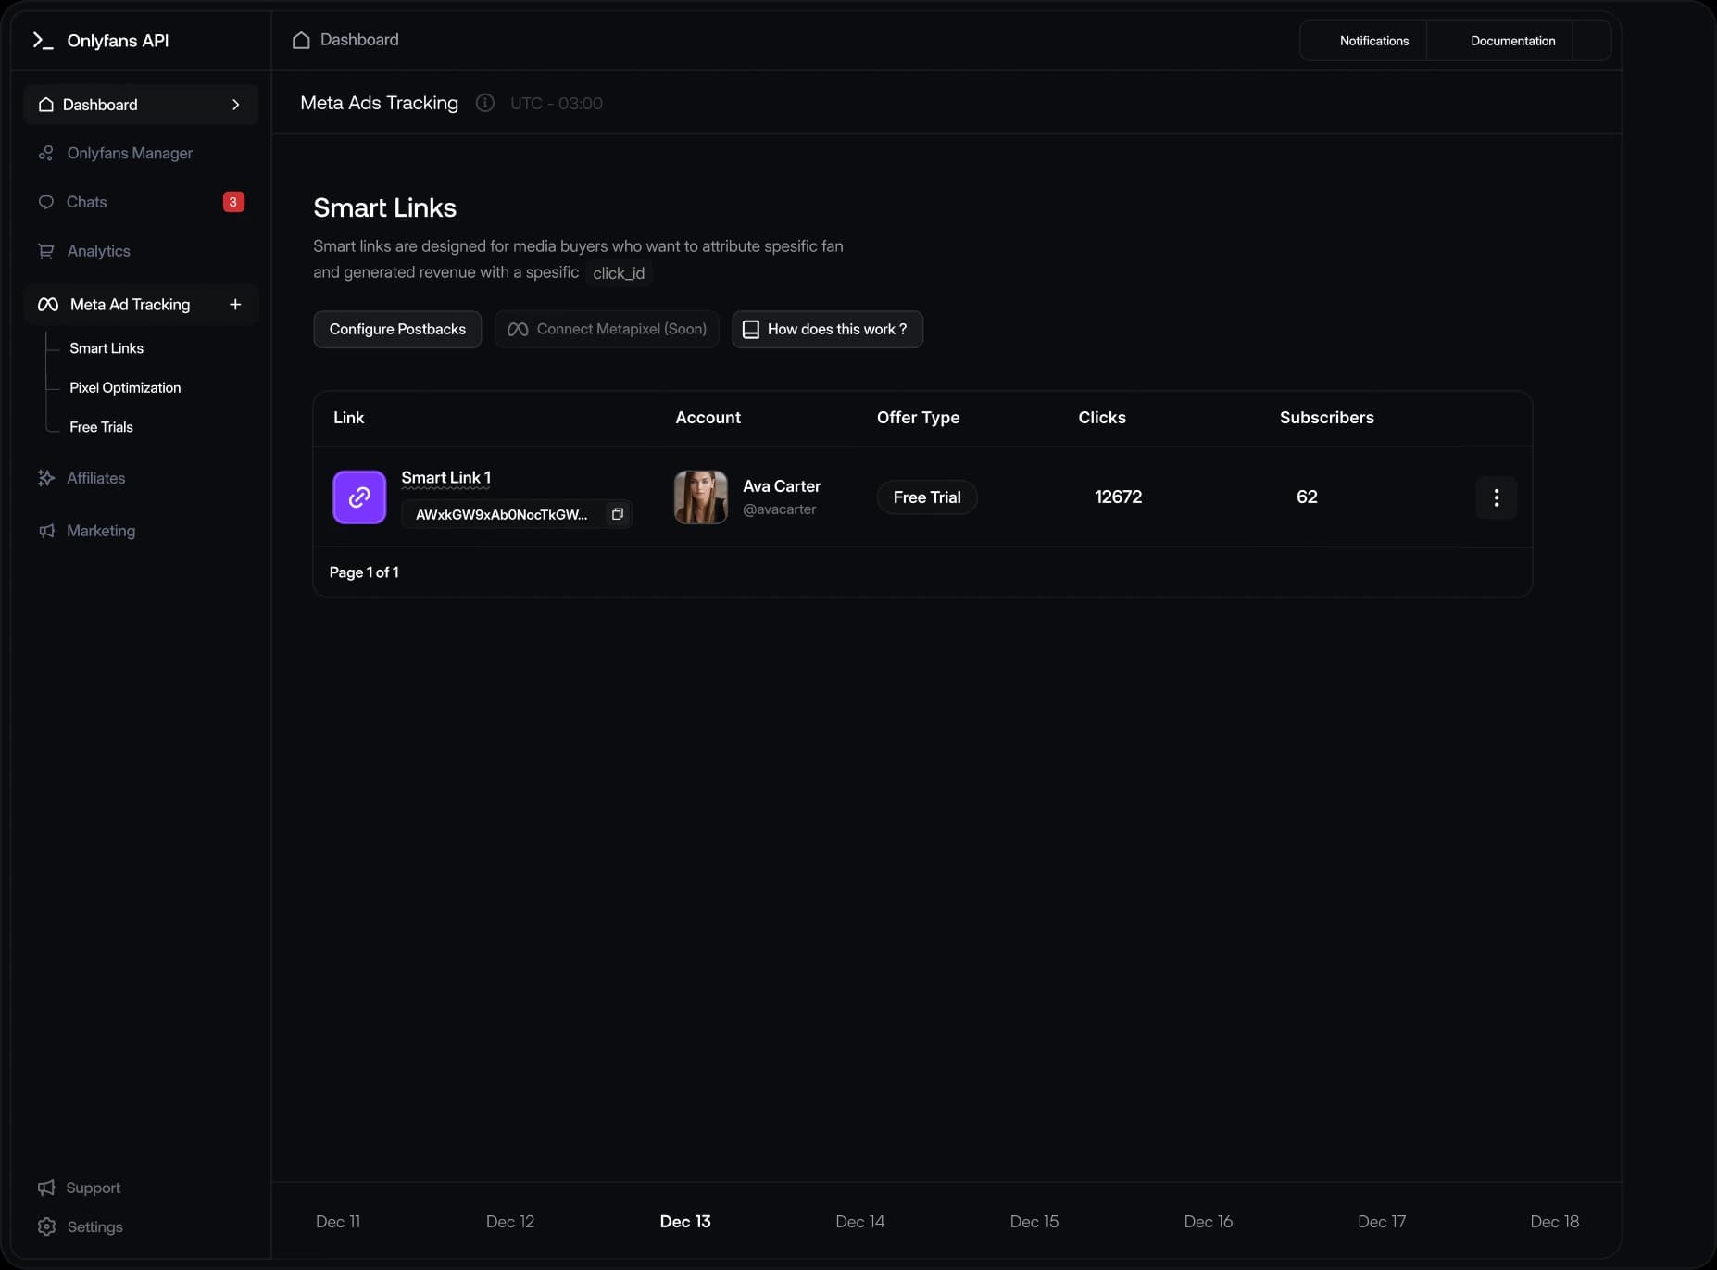Viewport: 1717px width, 1270px height.
Task: Select the Pixel Optimization submenu item
Action: click(125, 387)
